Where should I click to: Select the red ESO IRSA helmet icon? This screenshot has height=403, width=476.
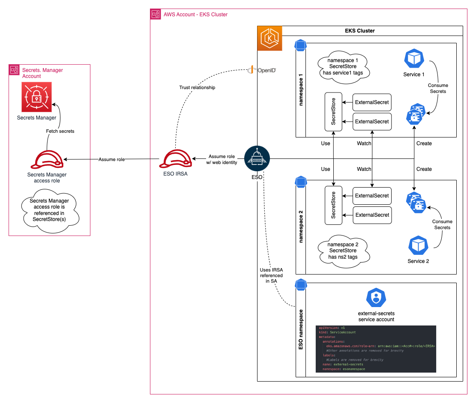tap(175, 159)
